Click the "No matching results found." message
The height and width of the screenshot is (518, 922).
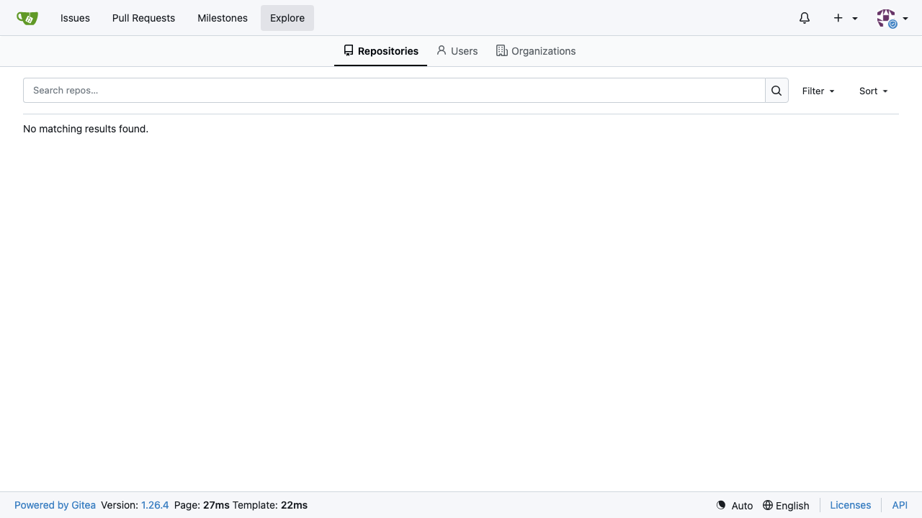(86, 129)
